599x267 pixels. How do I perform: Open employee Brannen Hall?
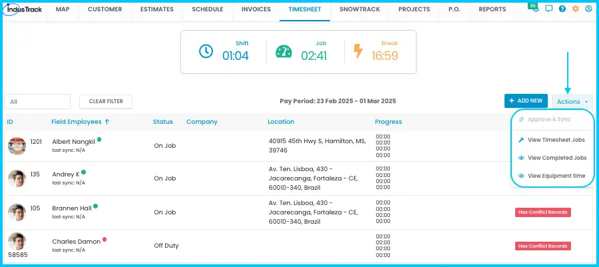click(72, 208)
